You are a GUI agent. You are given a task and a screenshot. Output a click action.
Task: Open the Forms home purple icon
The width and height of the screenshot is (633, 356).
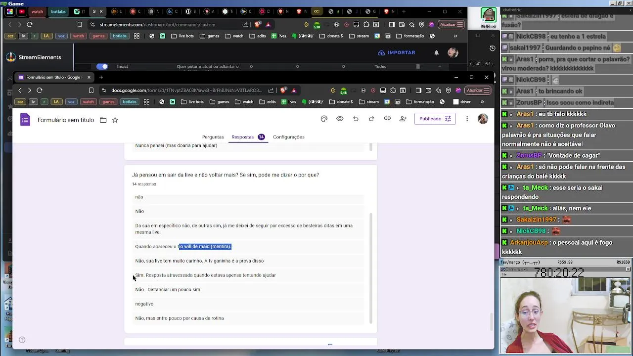click(25, 120)
